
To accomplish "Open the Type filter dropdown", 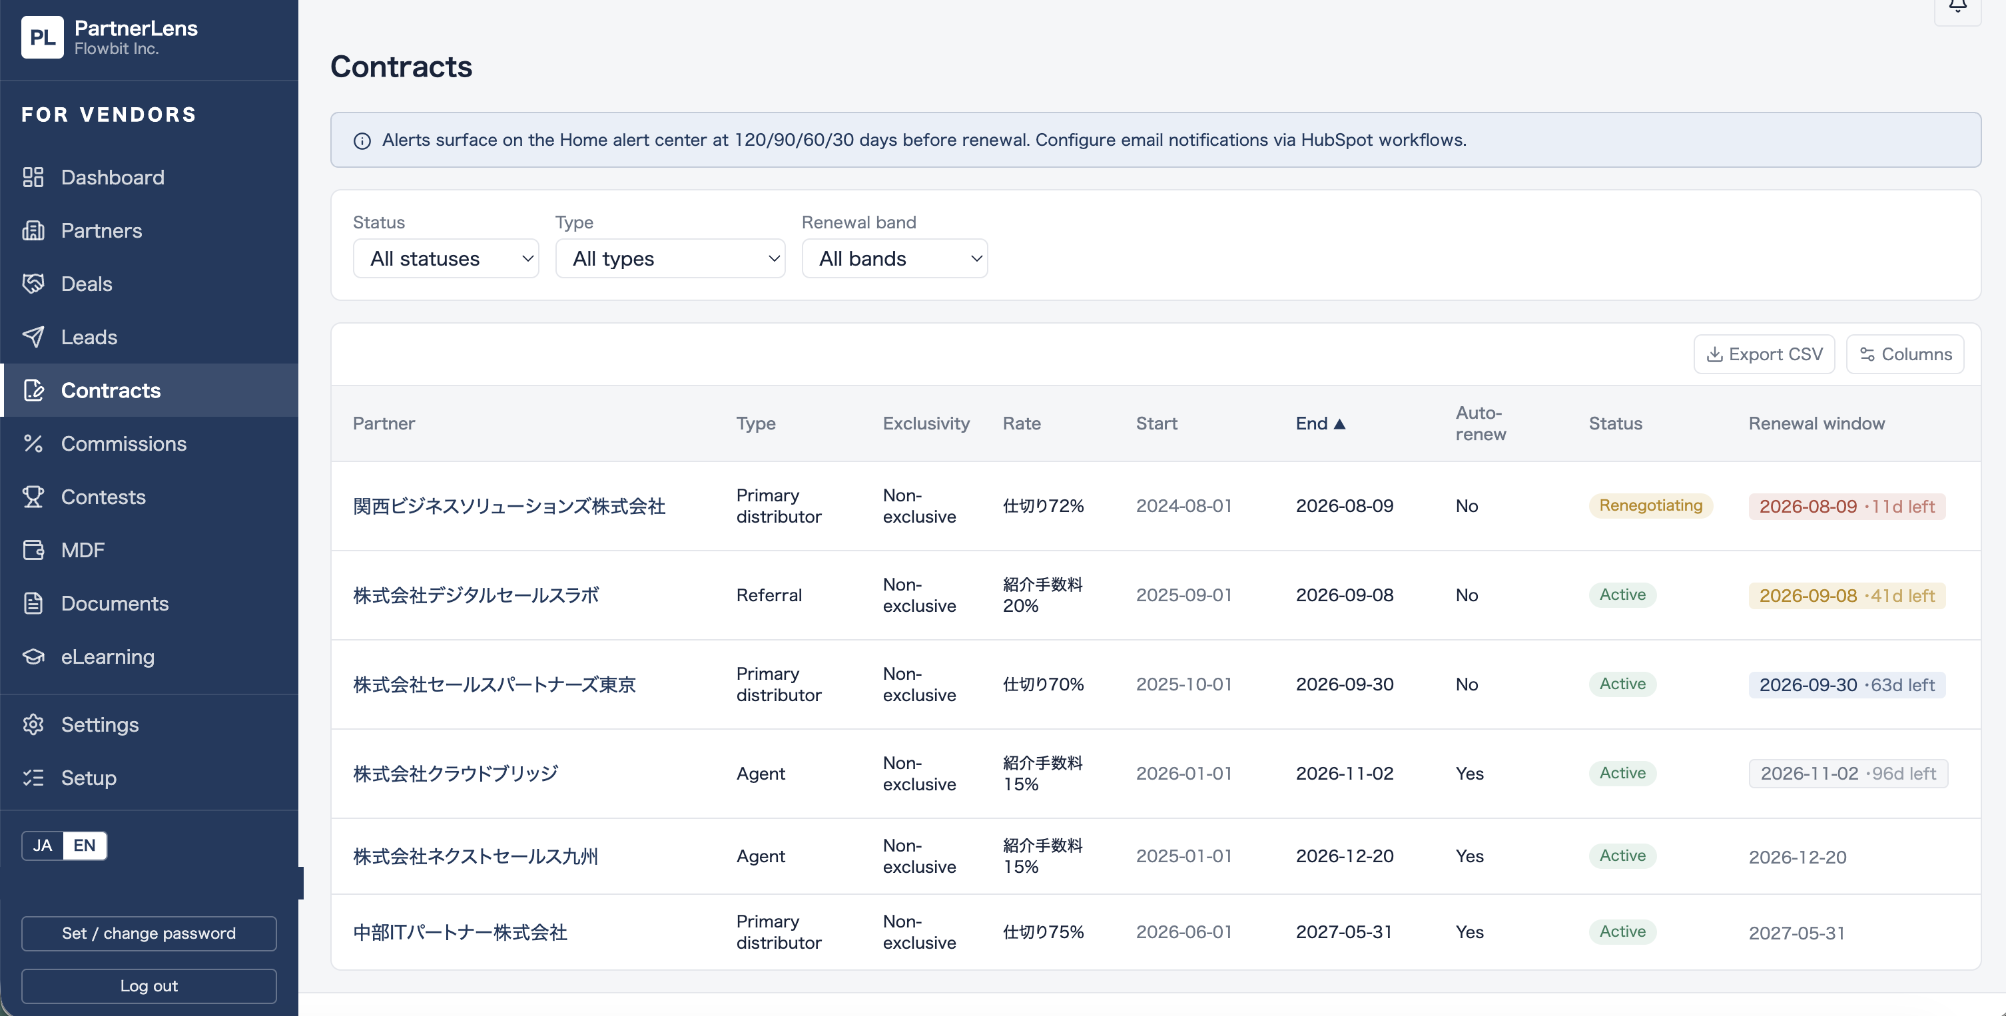I will click(x=671, y=258).
